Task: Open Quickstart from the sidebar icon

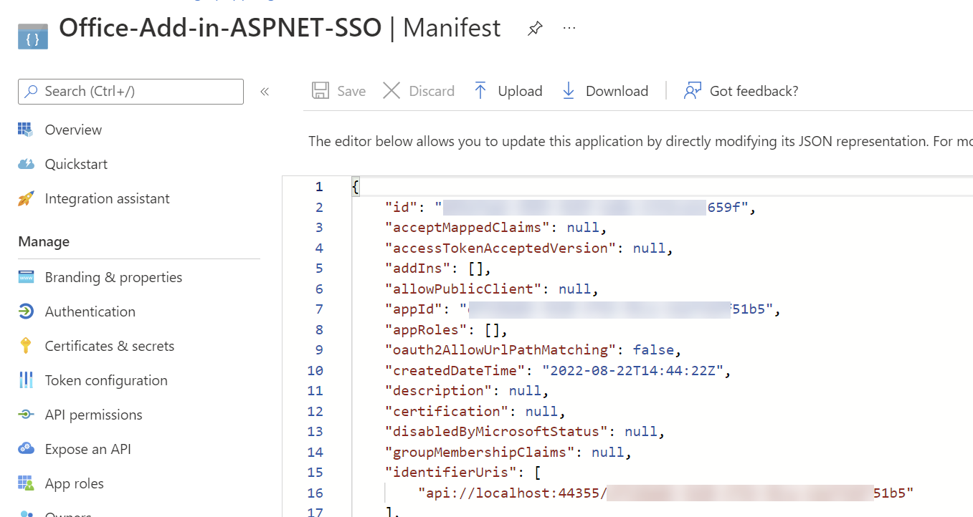Action: [27, 164]
